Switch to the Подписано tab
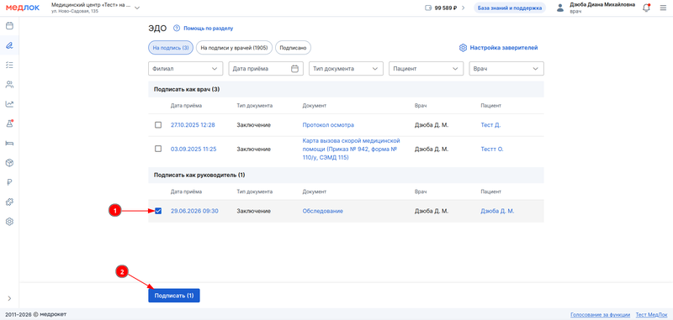This screenshot has height=320, width=673. pos(293,48)
